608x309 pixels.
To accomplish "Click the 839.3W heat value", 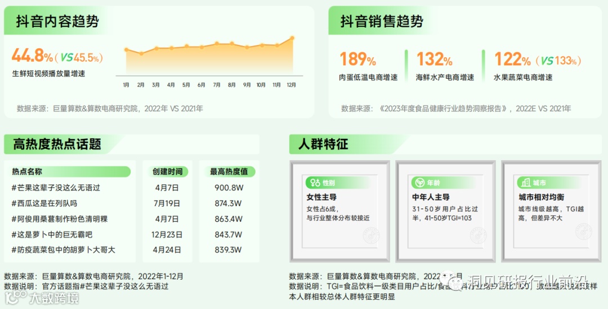I will [x=228, y=250].
